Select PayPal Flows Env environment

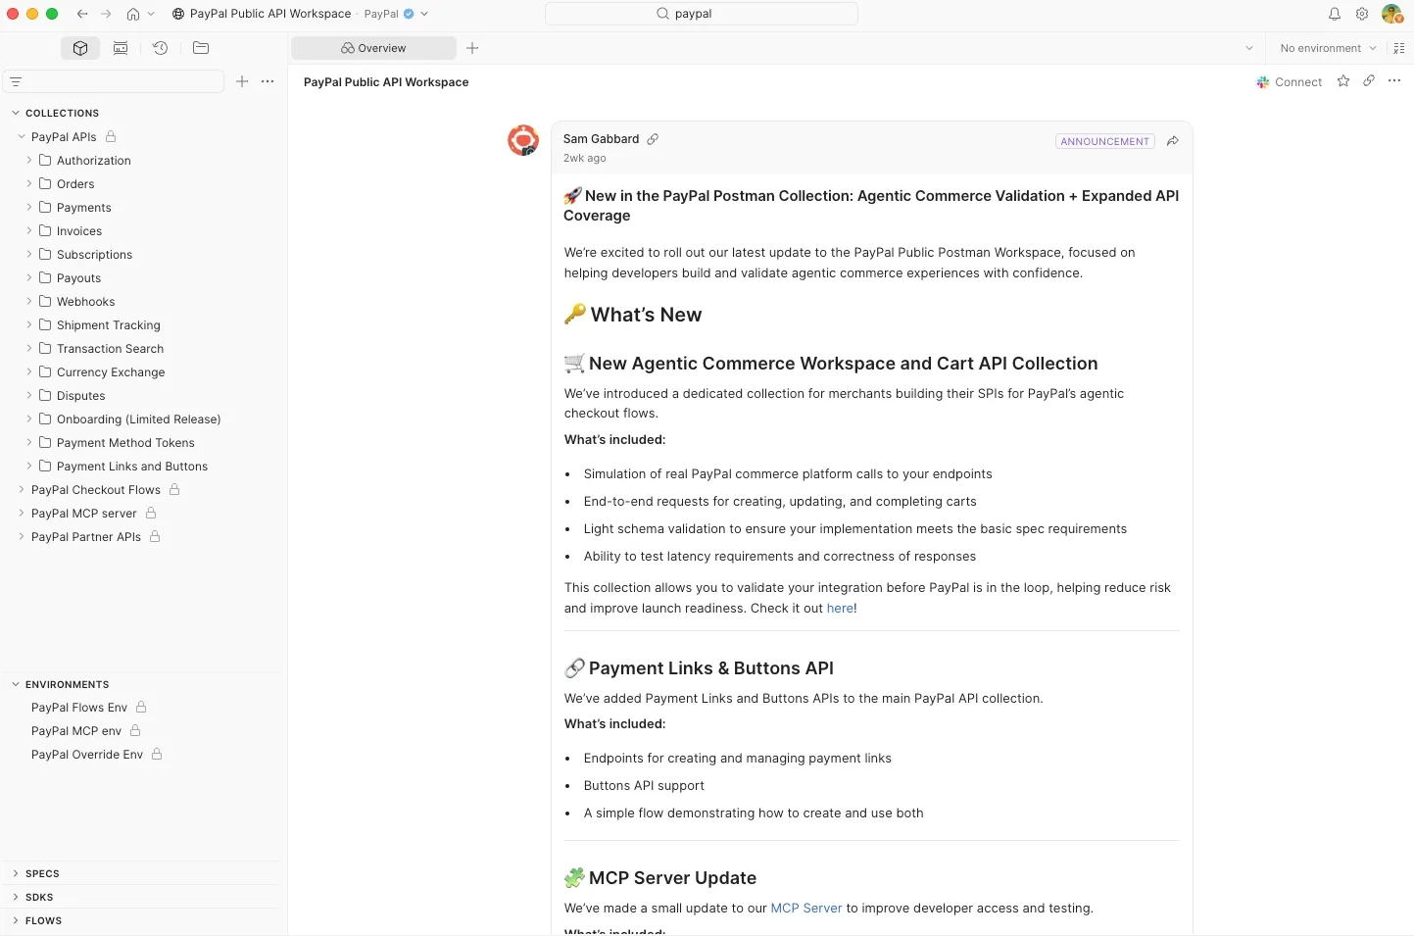point(79,707)
